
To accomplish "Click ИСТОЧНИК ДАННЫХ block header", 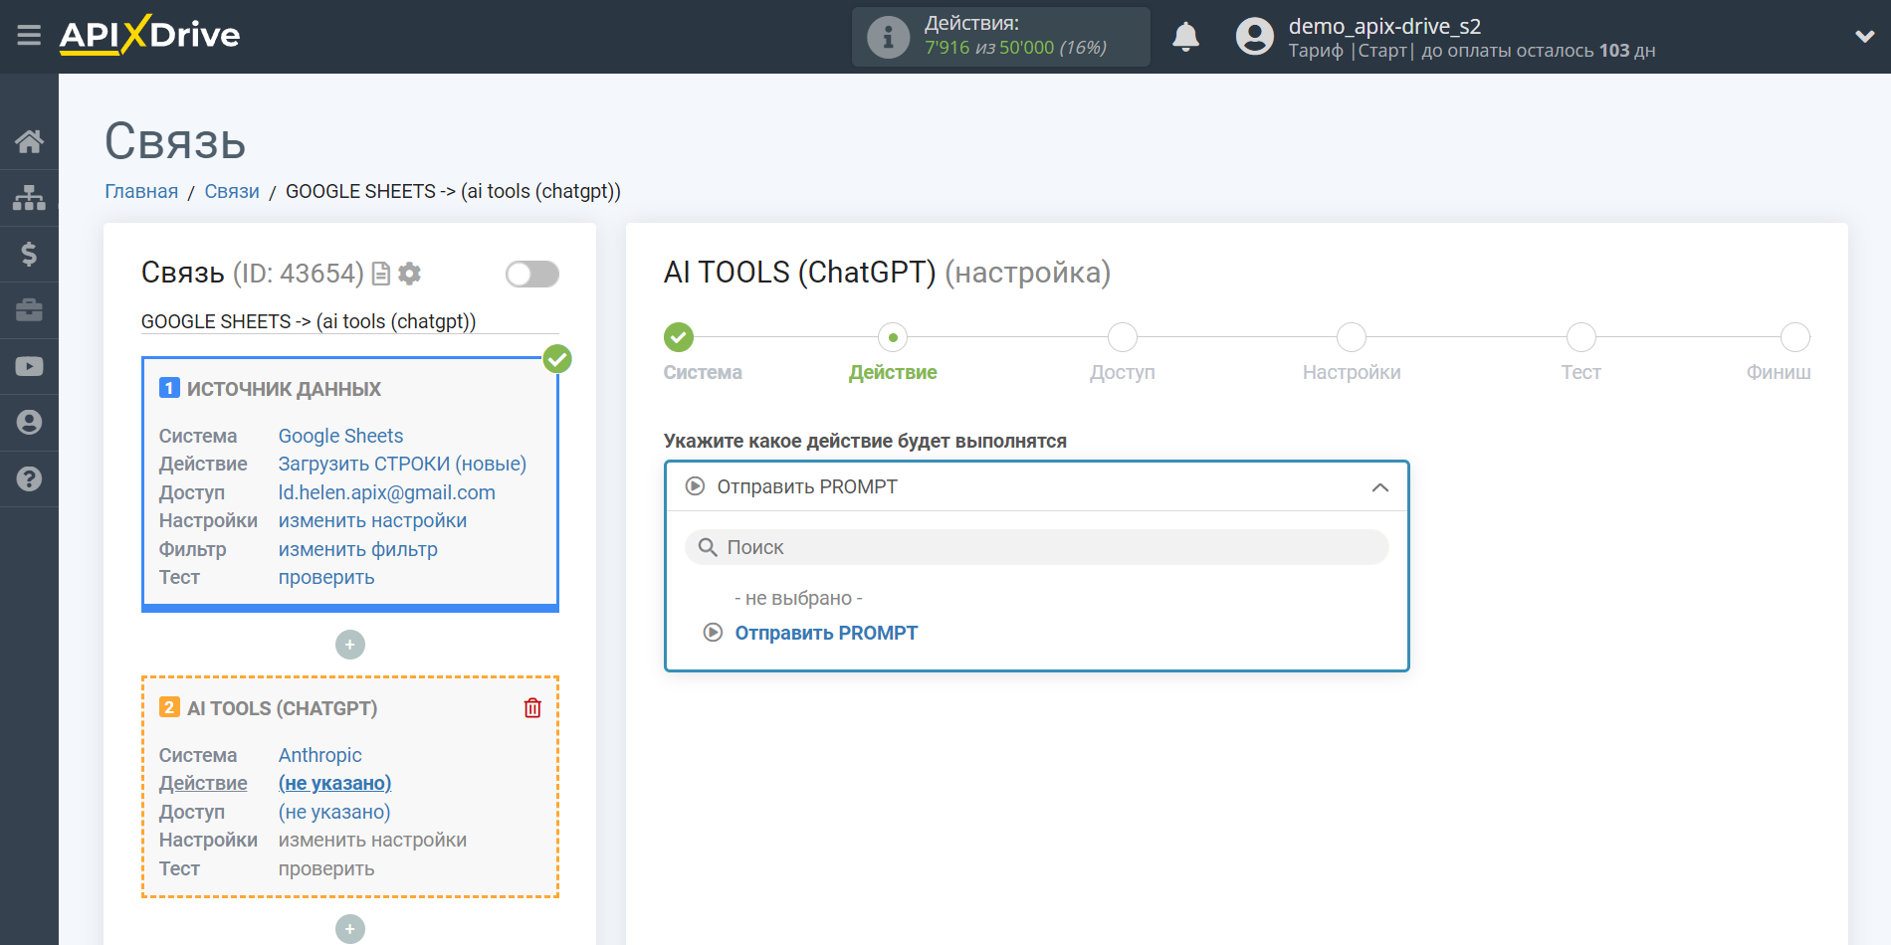I will point(284,389).
